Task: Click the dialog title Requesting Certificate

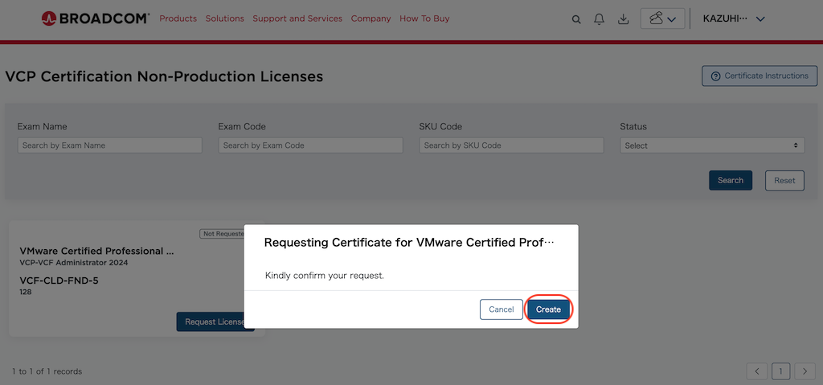Action: [409, 242]
